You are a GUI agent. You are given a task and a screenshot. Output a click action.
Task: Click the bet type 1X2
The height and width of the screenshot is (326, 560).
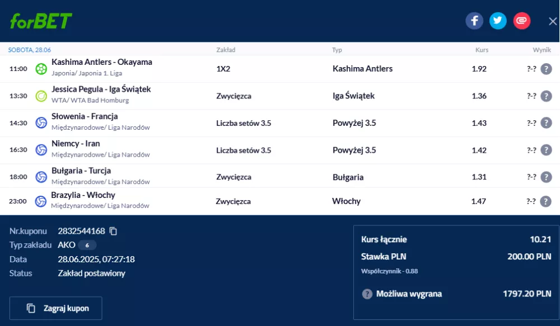[223, 69]
